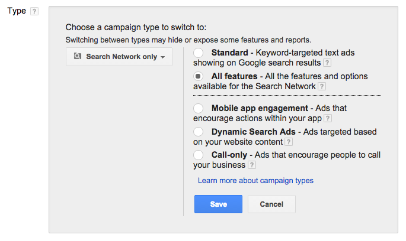Open help icon after Google search results
The width and height of the screenshot is (406, 241).
click(x=327, y=63)
